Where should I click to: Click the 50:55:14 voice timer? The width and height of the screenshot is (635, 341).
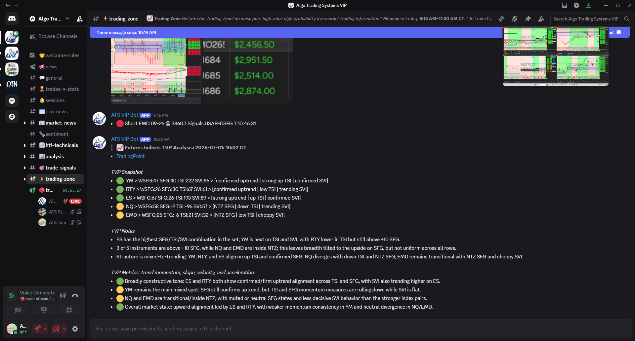(72, 190)
